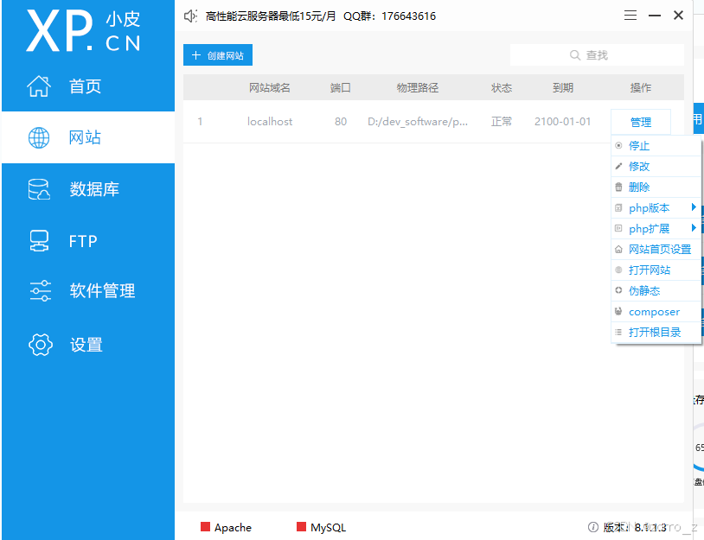Screen dimensions: 704x540
Task: Click the home house icon in sidebar
Action: click(39, 86)
